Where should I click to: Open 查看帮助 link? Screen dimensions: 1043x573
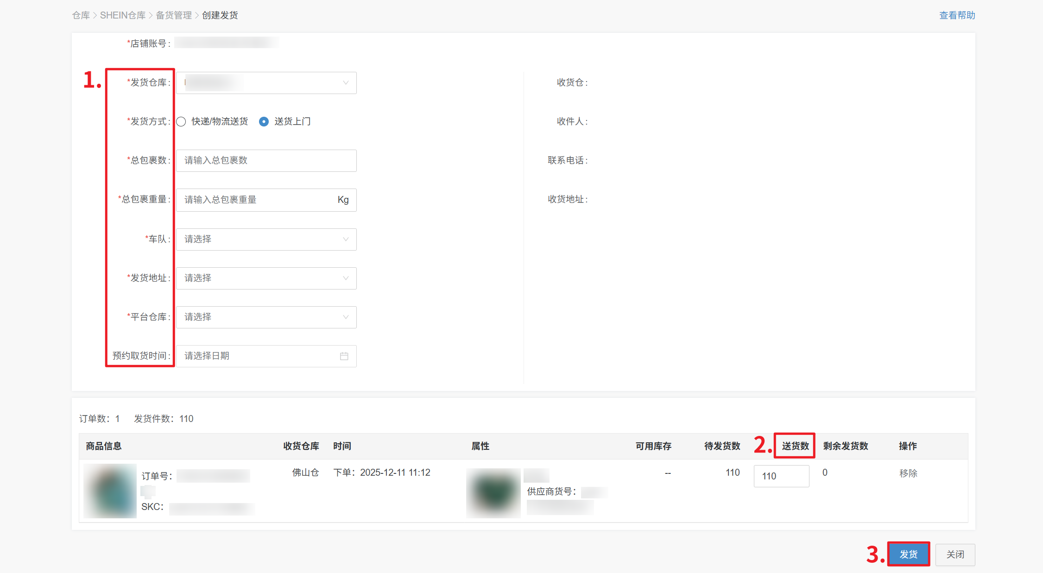click(957, 15)
